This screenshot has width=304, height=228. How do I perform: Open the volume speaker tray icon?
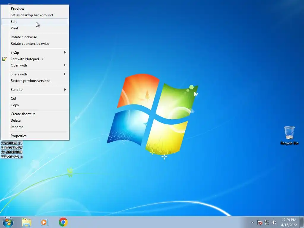coord(274,222)
